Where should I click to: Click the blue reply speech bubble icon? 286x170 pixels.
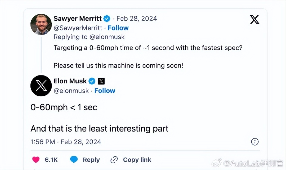(x=74, y=160)
